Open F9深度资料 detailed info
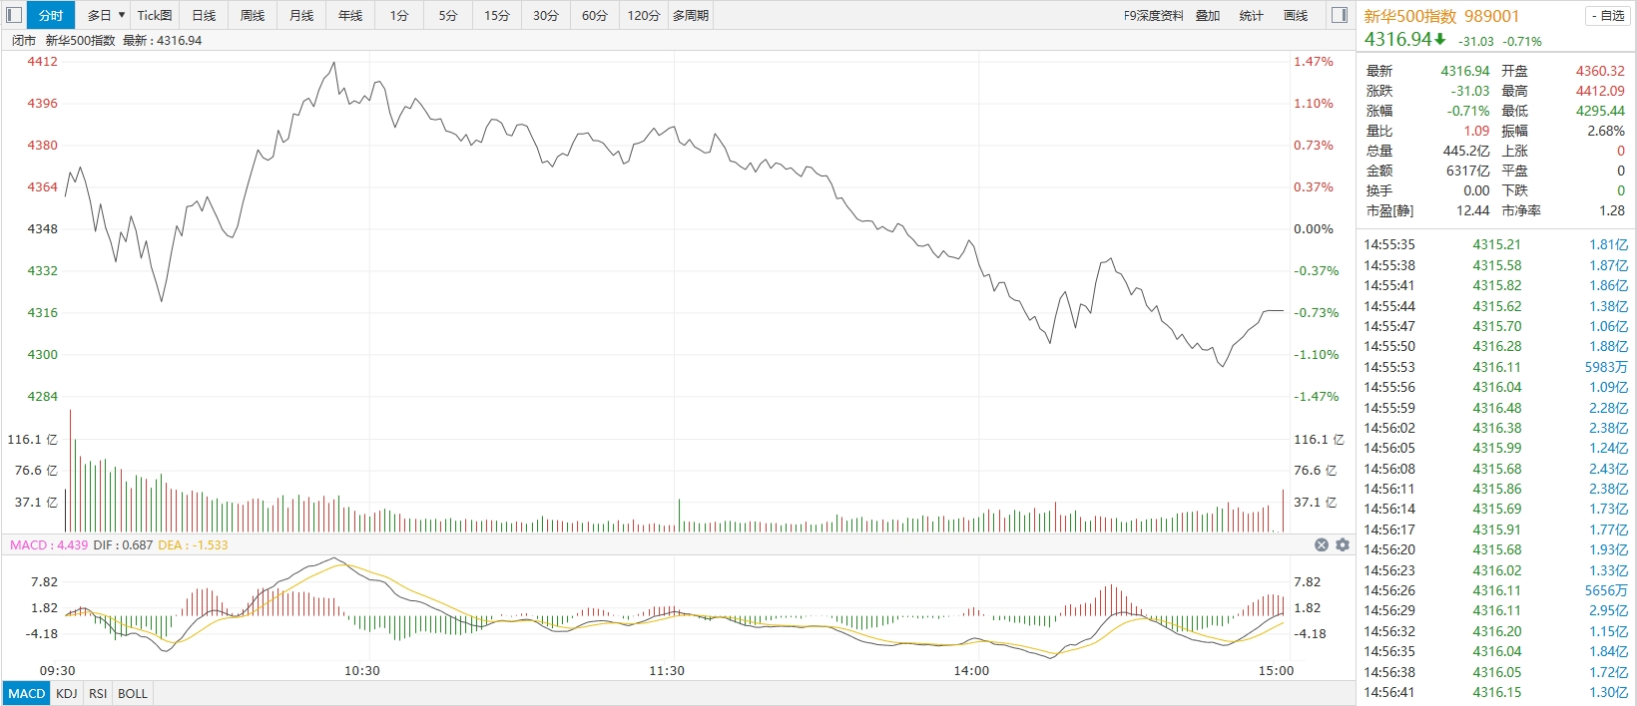 [1153, 15]
